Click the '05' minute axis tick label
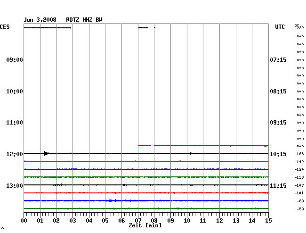 tap(105, 221)
